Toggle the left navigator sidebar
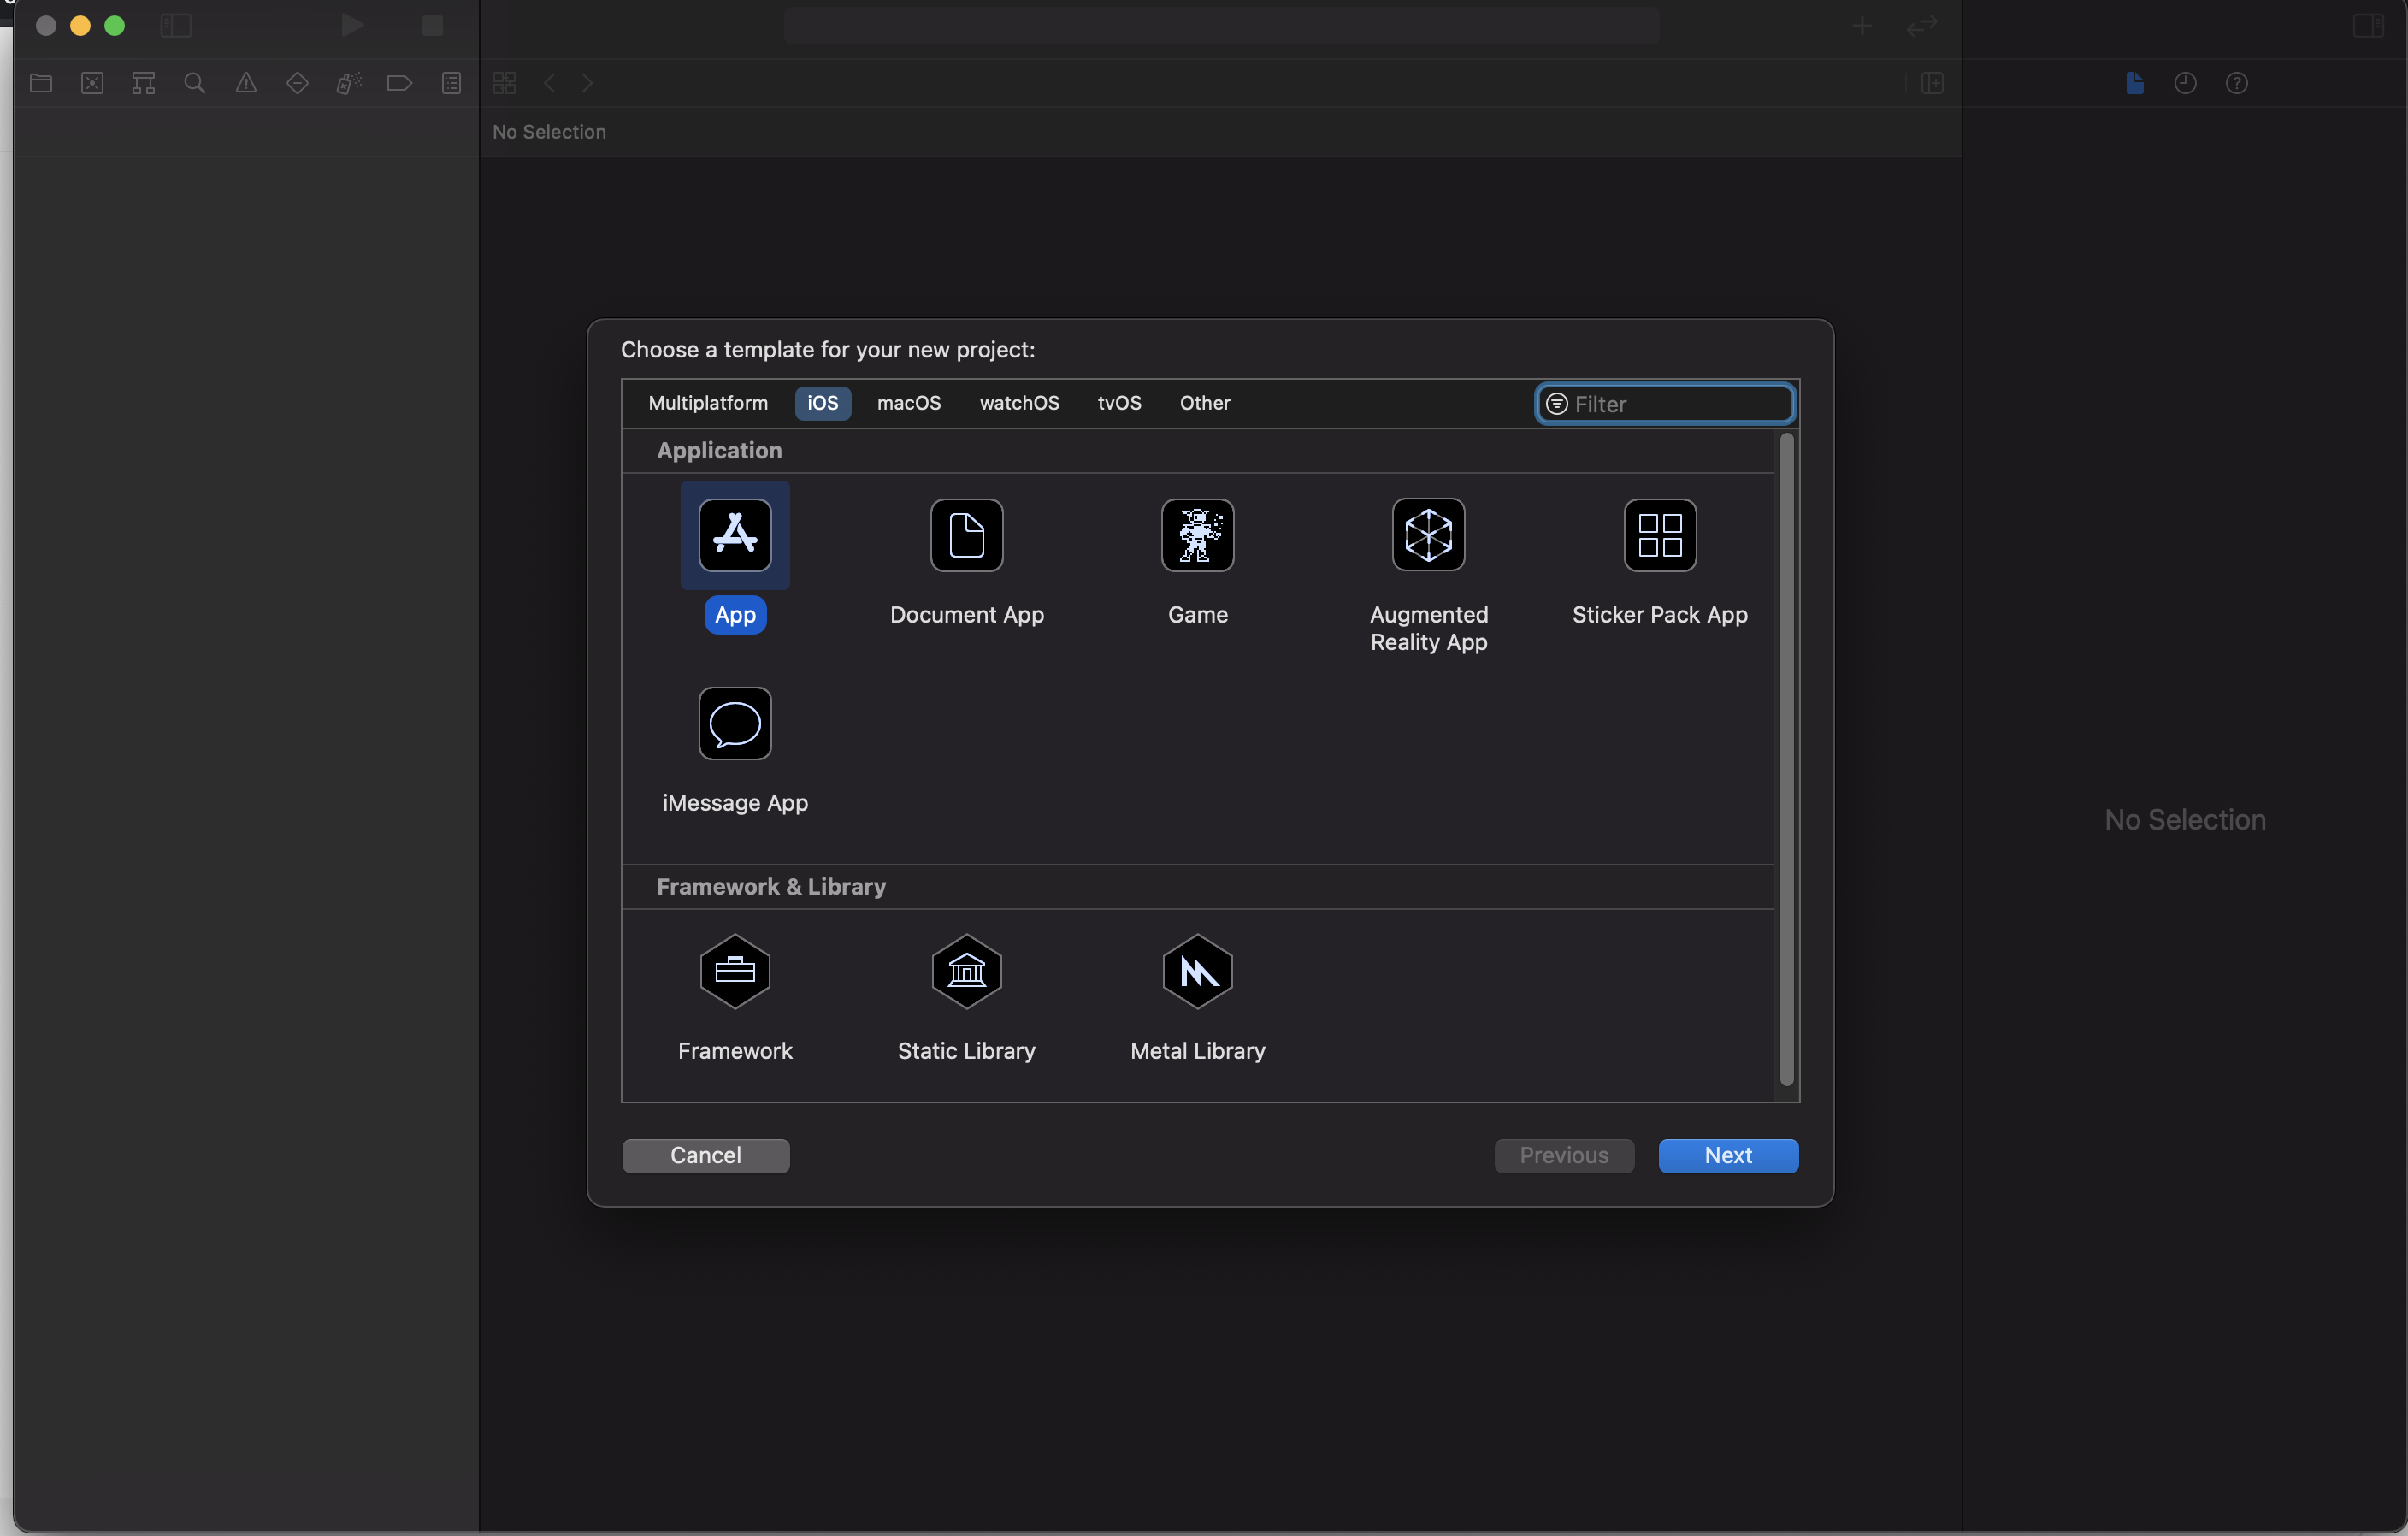2408x1536 pixels. pyautogui.click(x=176, y=25)
